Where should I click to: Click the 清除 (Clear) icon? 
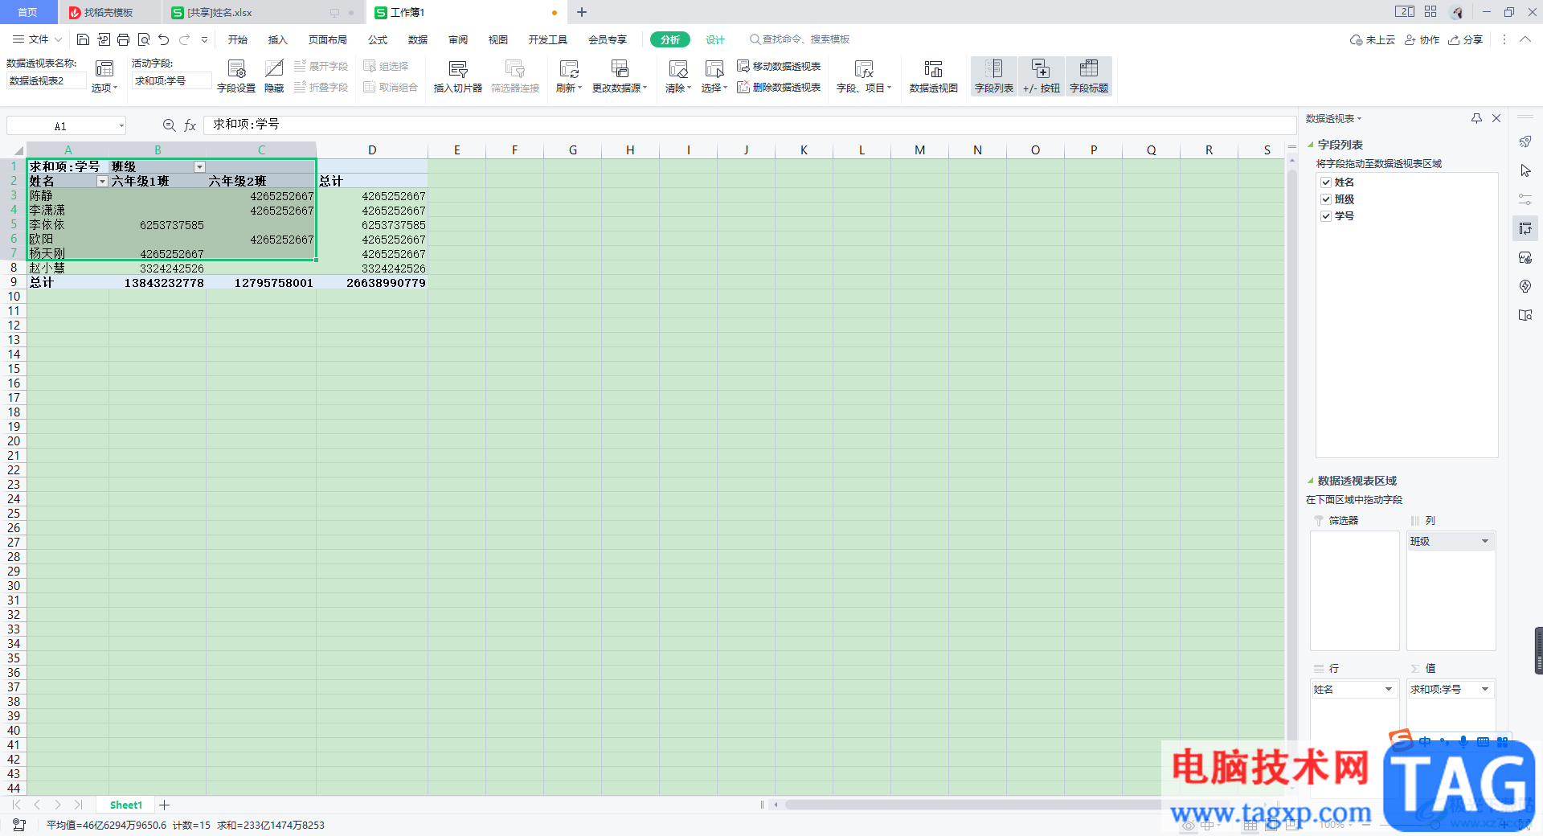[678, 69]
